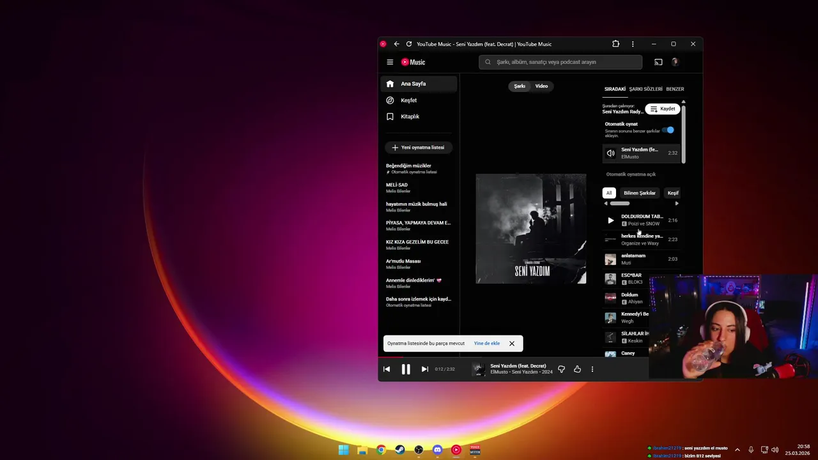Open Daha sonra izlemek için kaydedilenler playlist

coord(419,302)
